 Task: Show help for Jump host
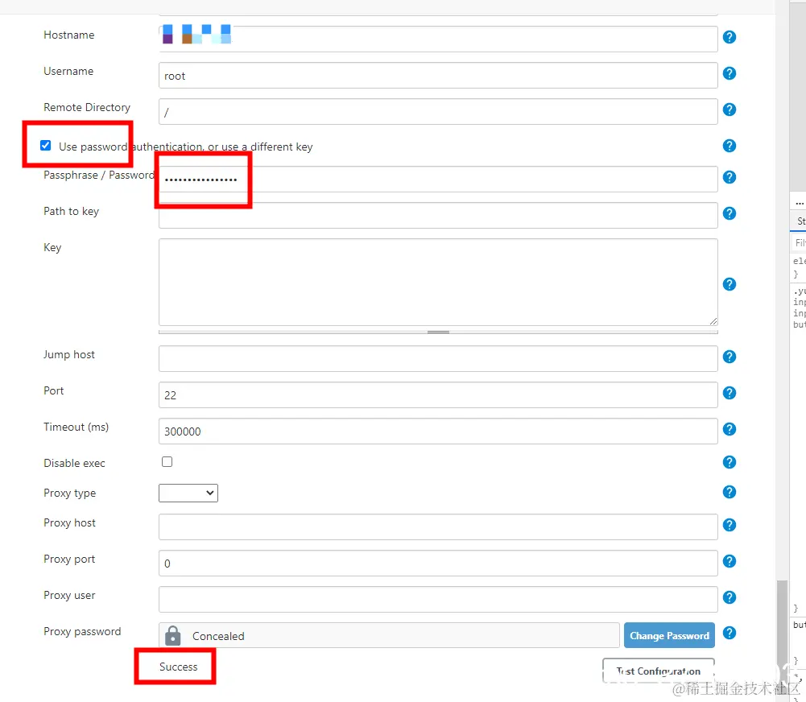[729, 357]
